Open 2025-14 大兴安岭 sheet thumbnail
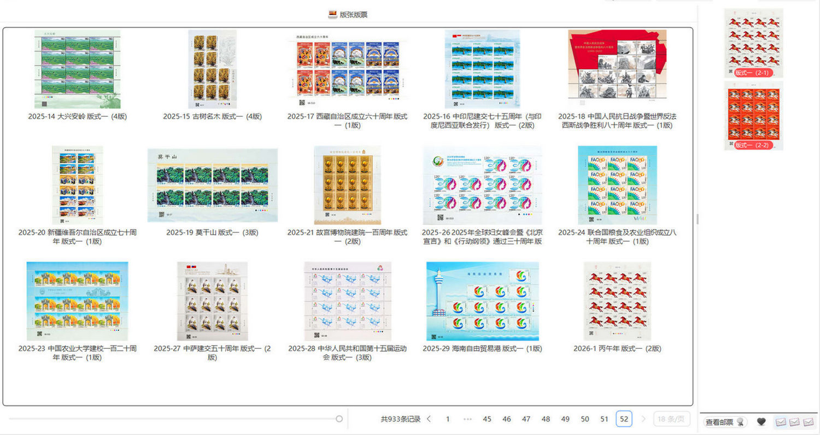Screen dimensions: 820x435 click(x=77, y=69)
